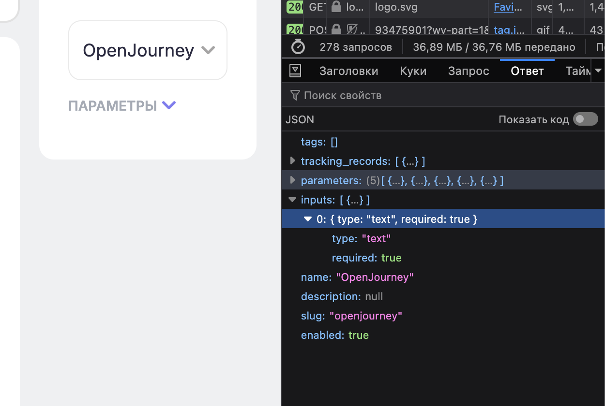Select the Ответ tab
Screen dimensions: 605x406
pyautogui.click(x=527, y=71)
